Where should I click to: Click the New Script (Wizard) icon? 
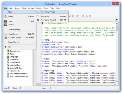38,20
